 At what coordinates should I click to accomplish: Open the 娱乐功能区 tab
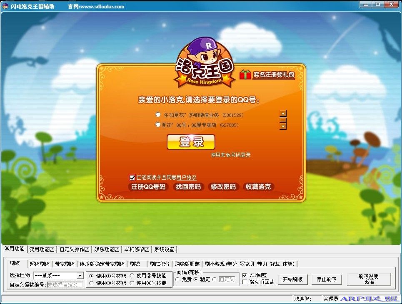click(x=106, y=250)
